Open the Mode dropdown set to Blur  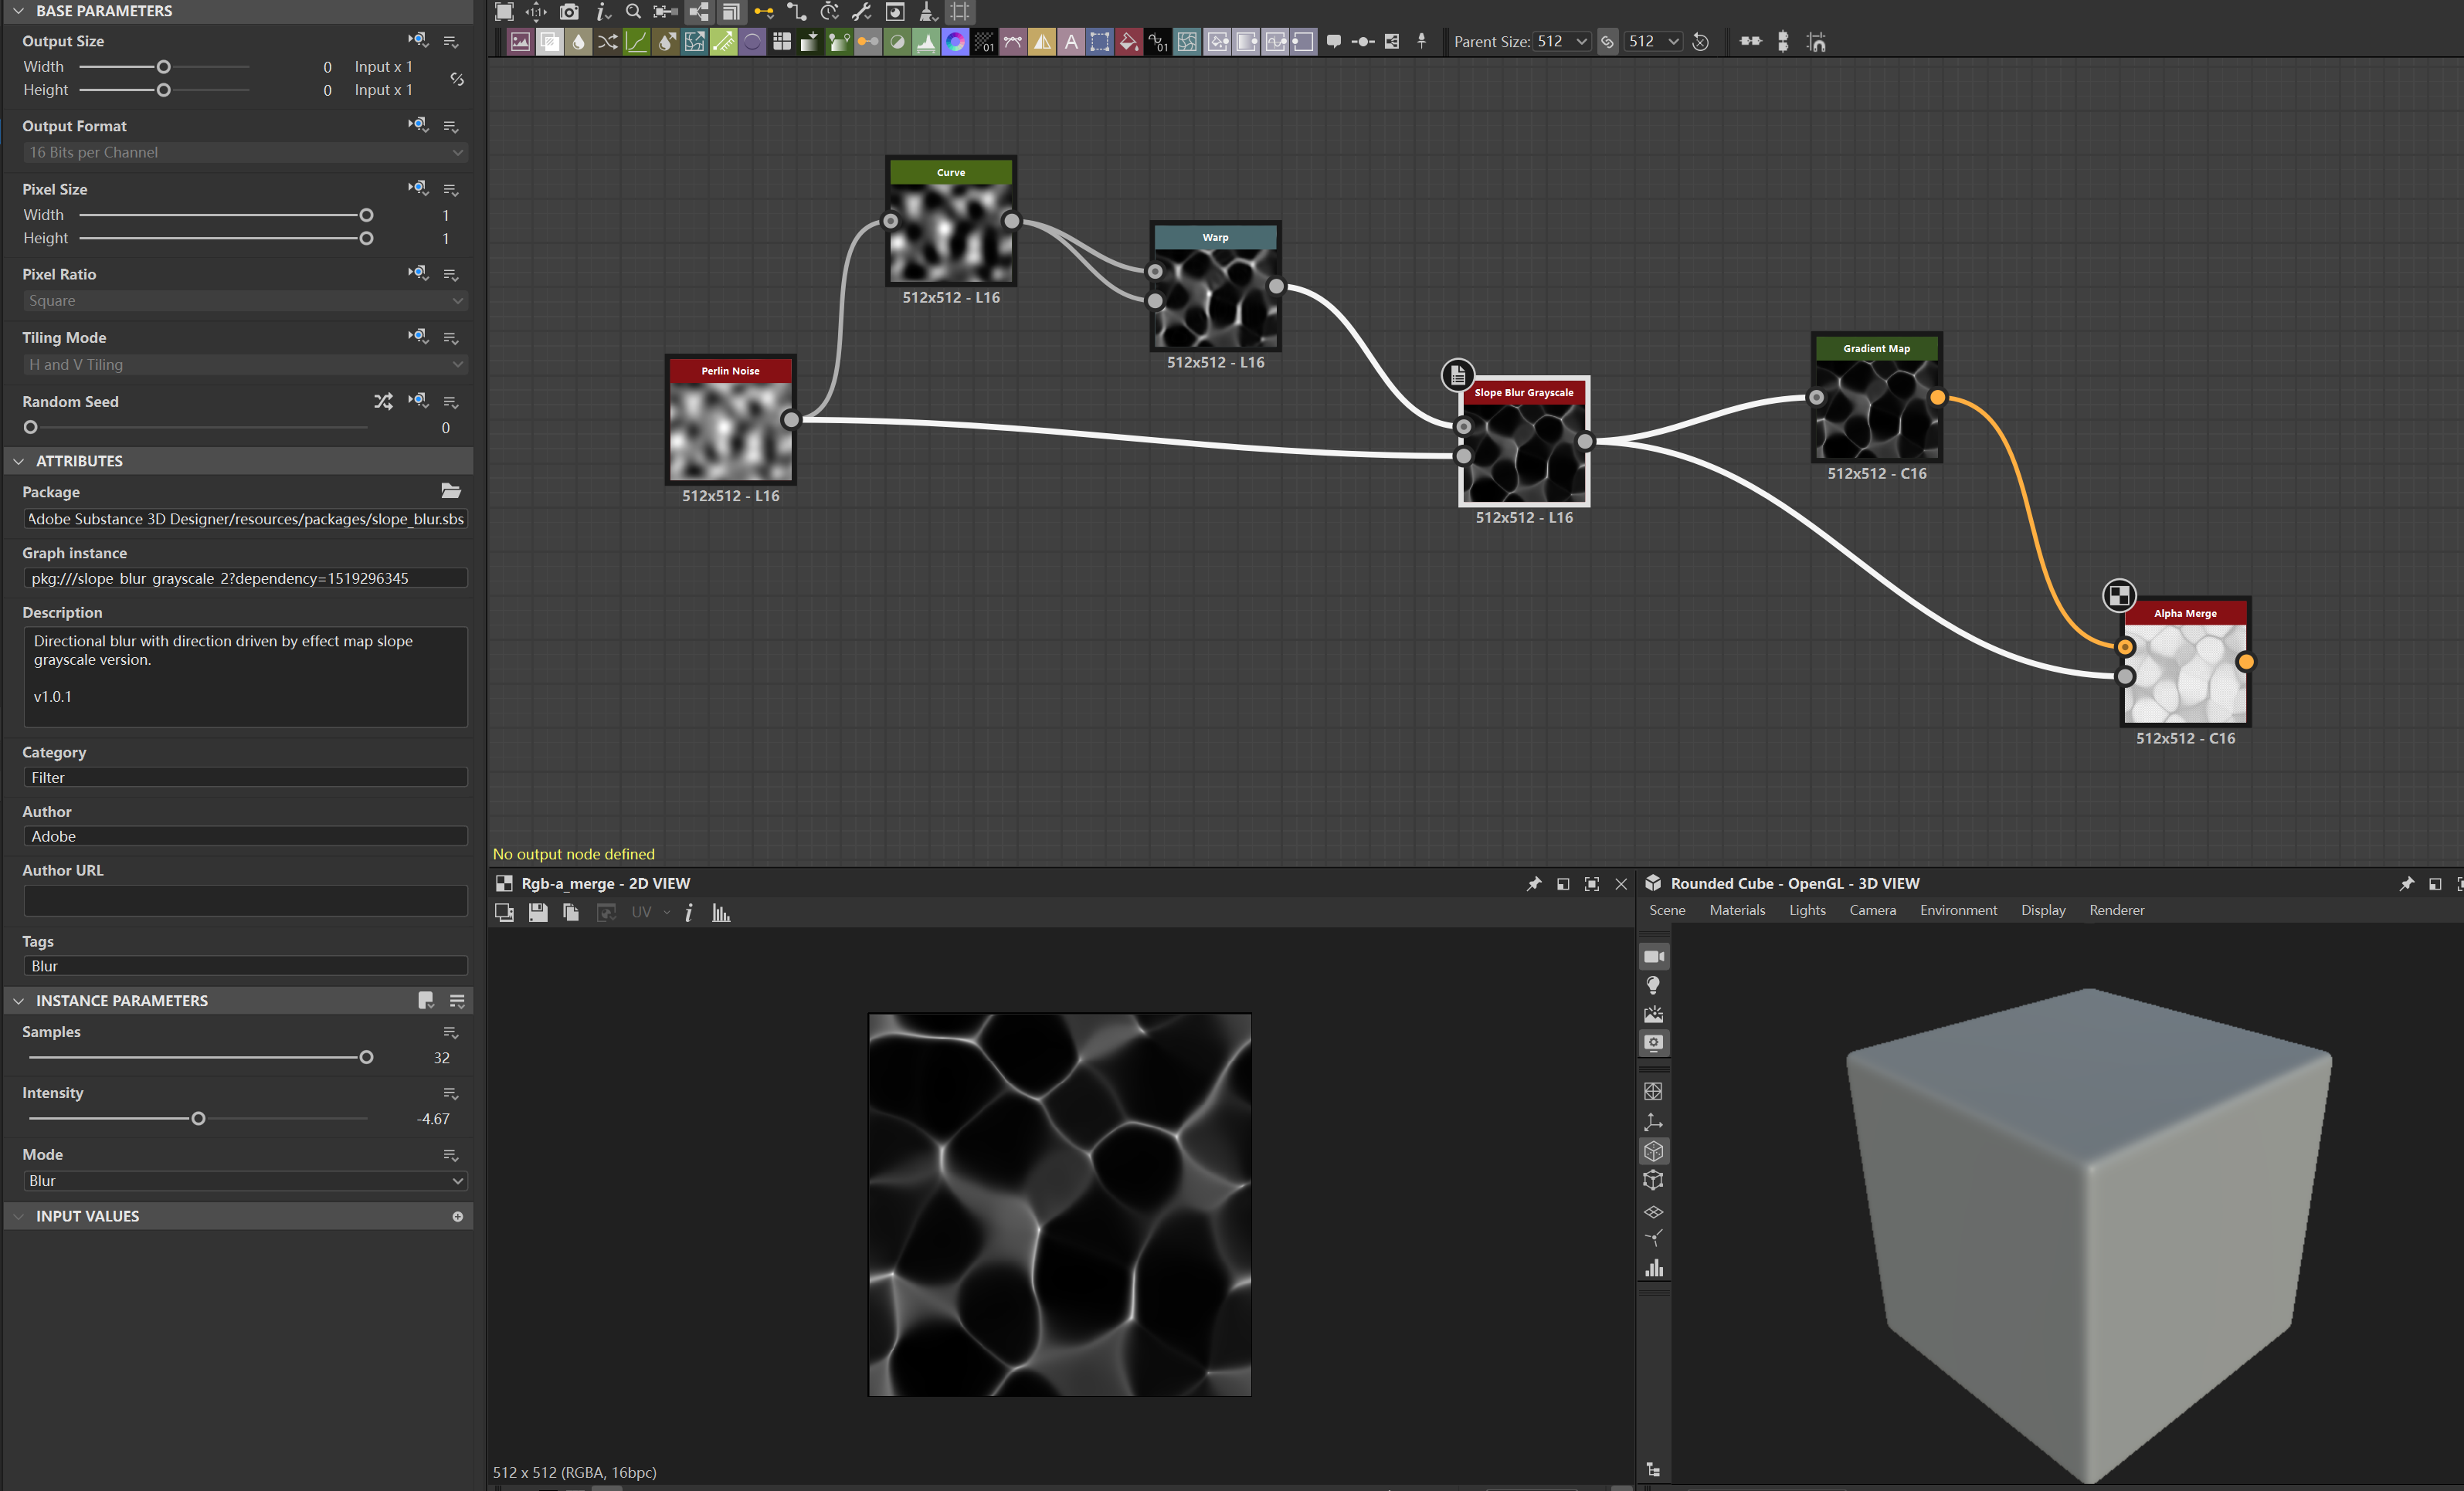244,1180
